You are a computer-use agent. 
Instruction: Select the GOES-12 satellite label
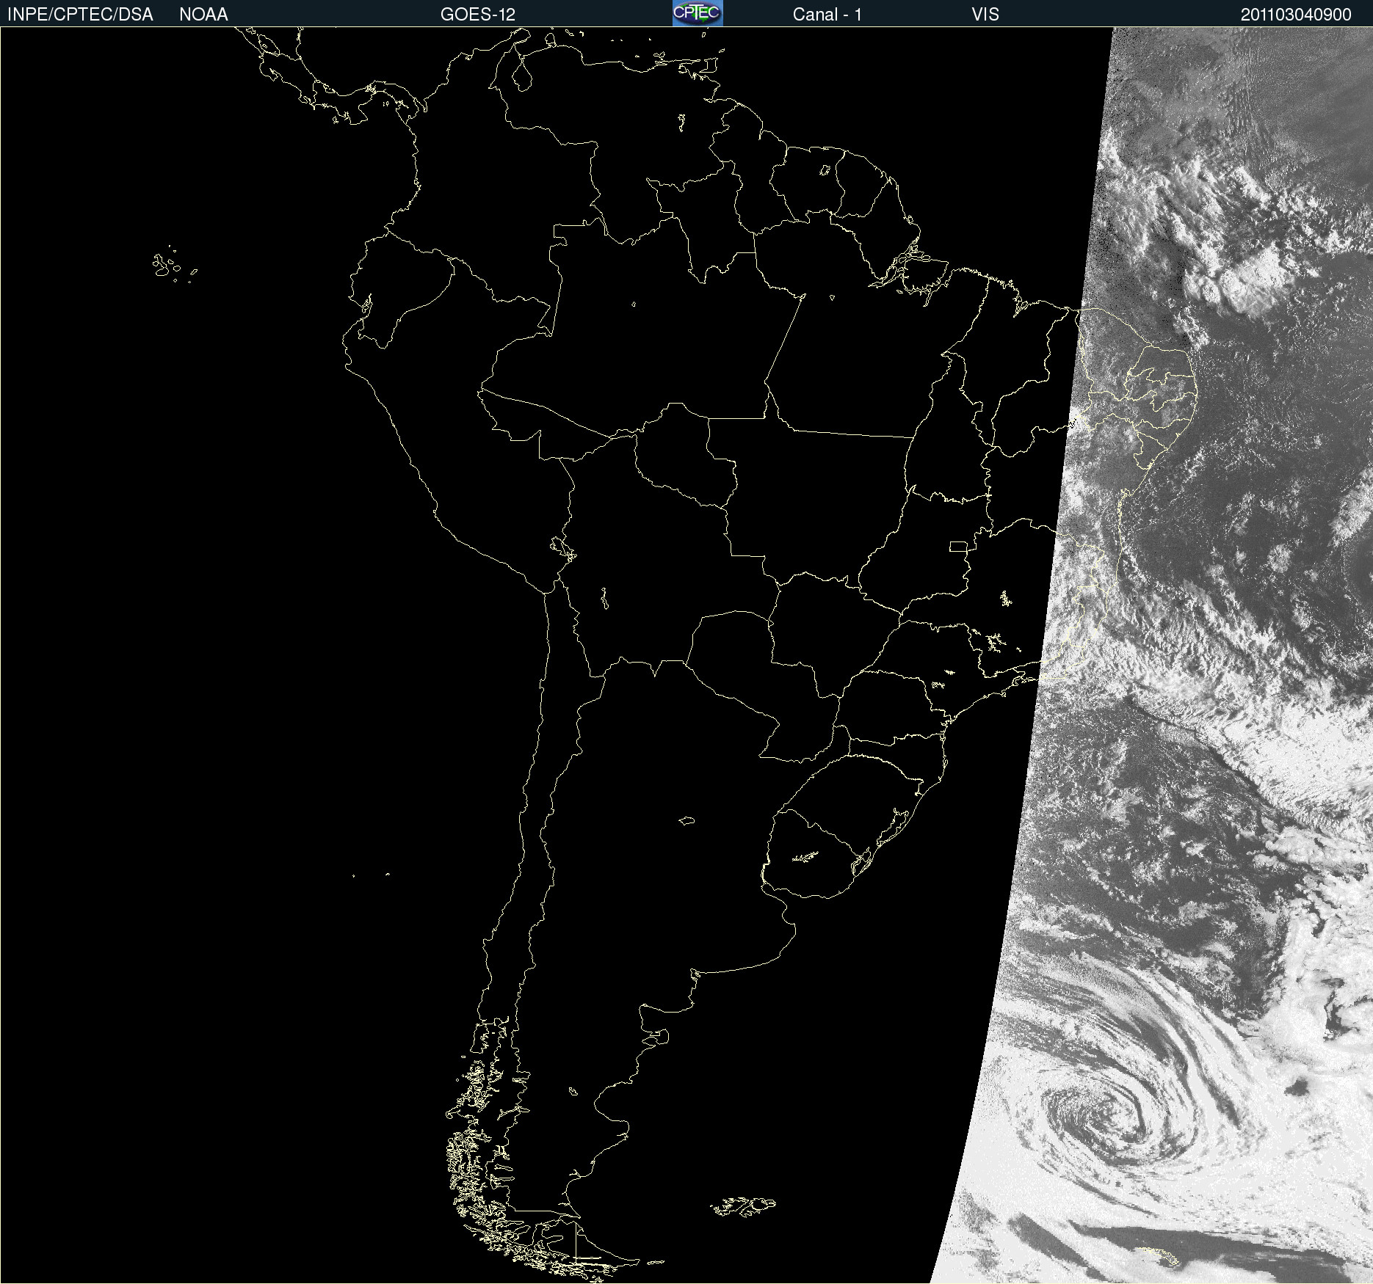click(478, 15)
